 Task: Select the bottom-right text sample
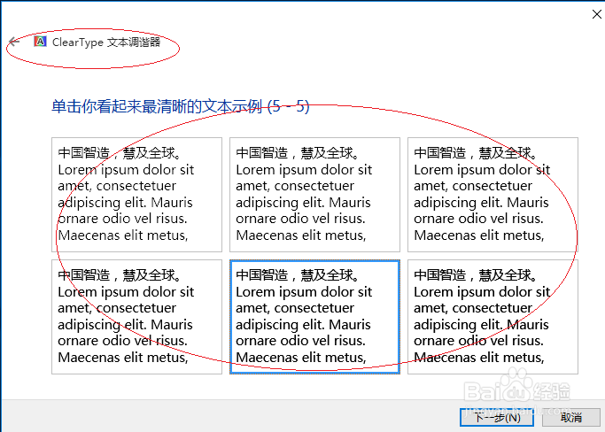493,317
